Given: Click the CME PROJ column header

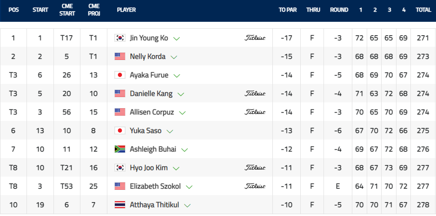Looking at the screenshot, I should (94, 10).
